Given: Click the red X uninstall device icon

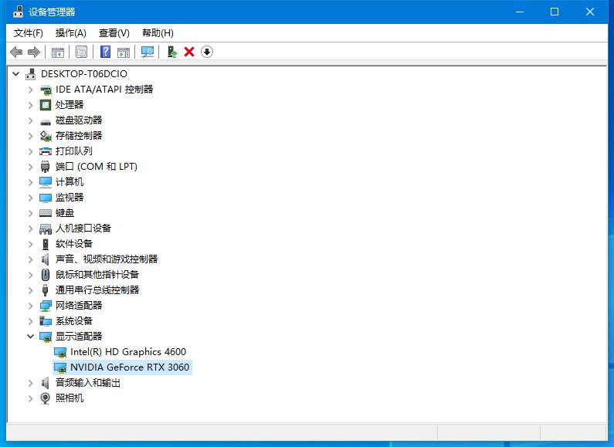Looking at the screenshot, I should [189, 52].
